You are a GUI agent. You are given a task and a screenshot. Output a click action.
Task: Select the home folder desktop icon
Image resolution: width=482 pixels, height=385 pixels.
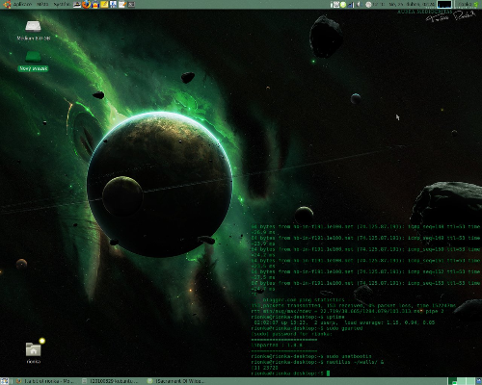click(34, 352)
